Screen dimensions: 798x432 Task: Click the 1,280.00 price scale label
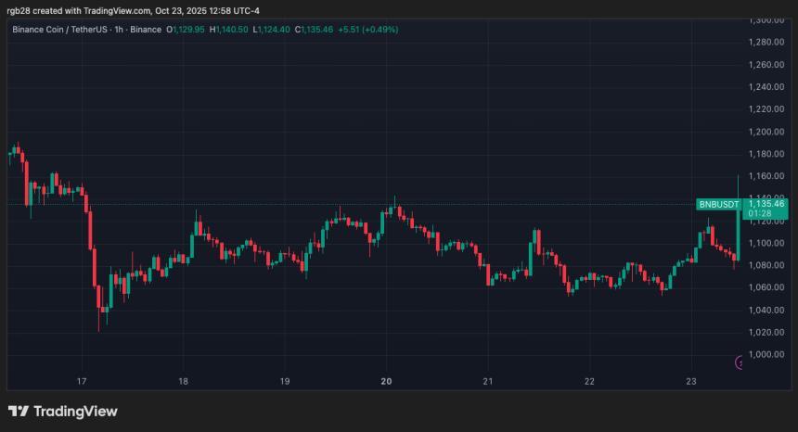(766, 43)
